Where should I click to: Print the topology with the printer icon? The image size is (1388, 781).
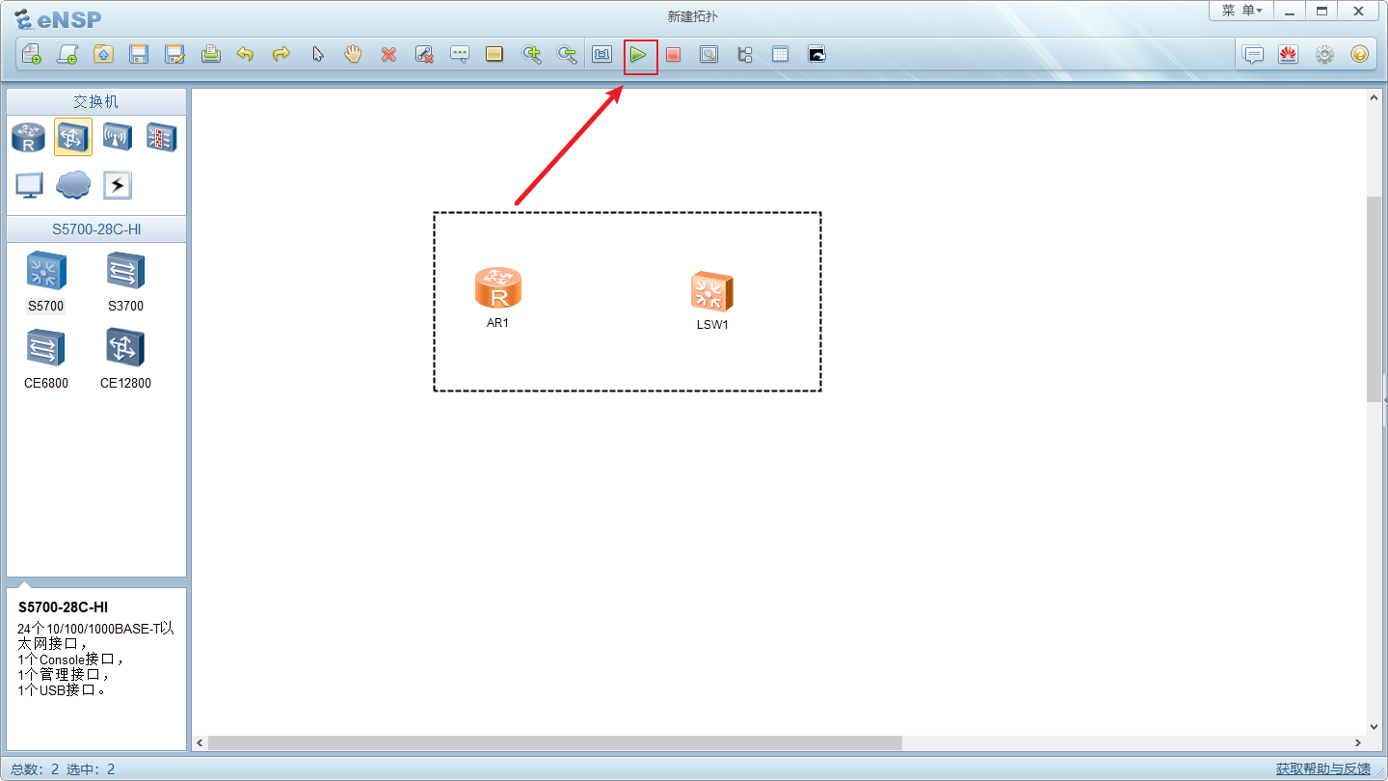(211, 54)
